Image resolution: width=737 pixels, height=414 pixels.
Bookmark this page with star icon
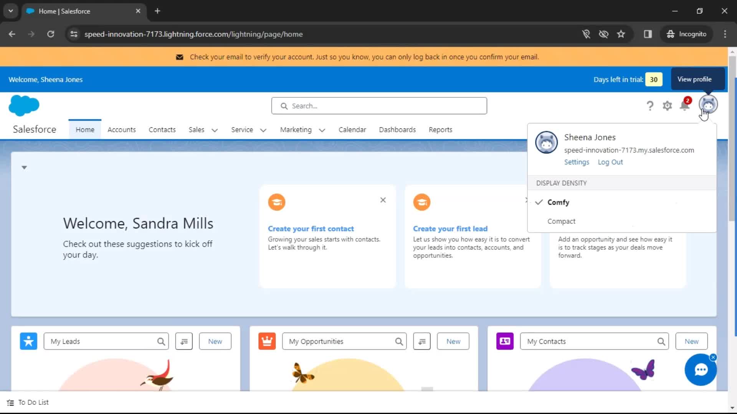click(x=621, y=34)
